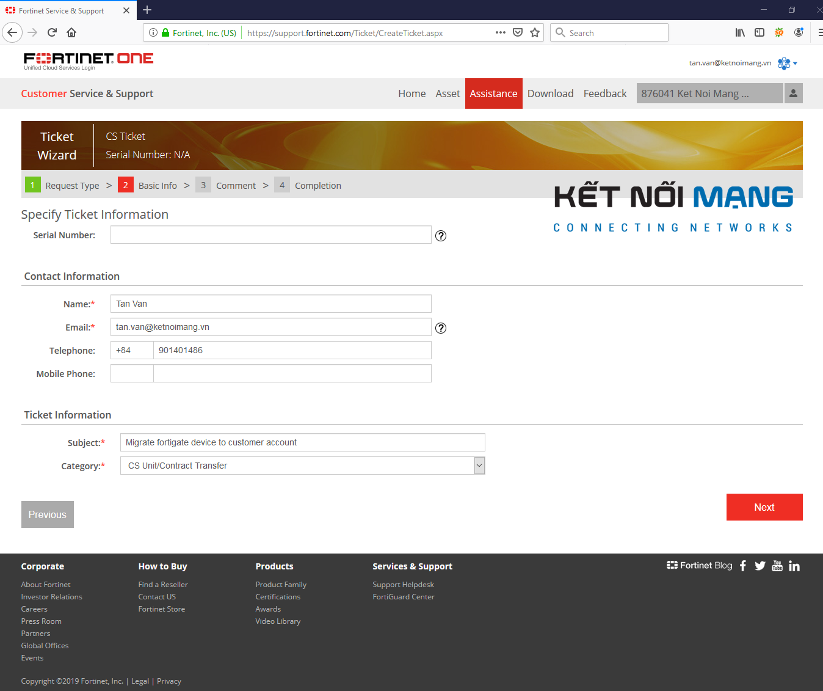Open Product Family link
Screen dimensions: 823x691
pyautogui.click(x=281, y=585)
